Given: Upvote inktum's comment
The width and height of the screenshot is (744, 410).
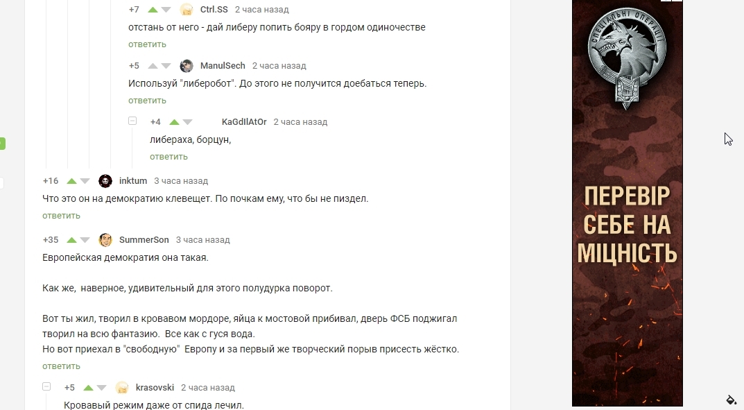Looking at the screenshot, I should 71,181.
